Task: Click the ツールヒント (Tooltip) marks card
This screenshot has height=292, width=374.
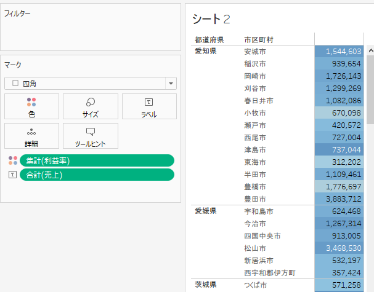Action: click(91, 136)
